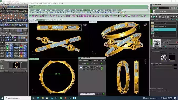Open the Builder category in Matrix main menu
178x100 pixels.
[x=3, y=13]
